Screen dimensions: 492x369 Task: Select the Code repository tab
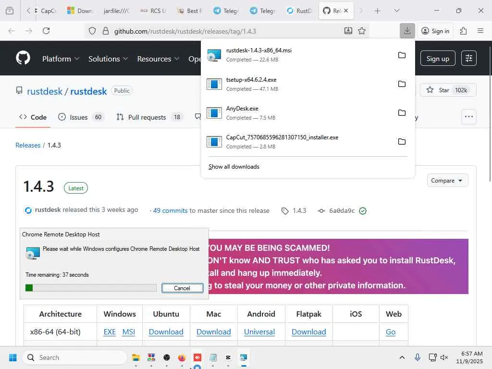(33, 117)
